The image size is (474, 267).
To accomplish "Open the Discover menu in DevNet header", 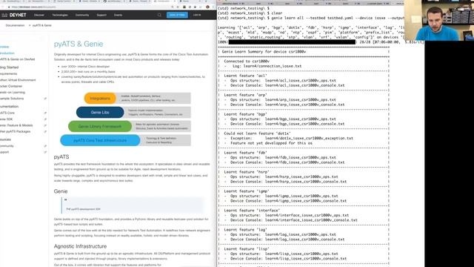I will (x=39, y=15).
